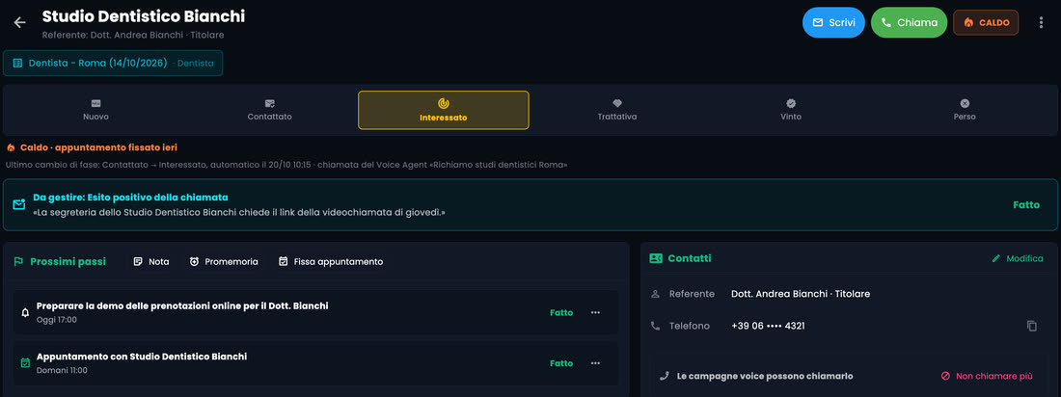Click Fissa appuntamento button
Image resolution: width=1061 pixels, height=397 pixels.
tap(331, 262)
